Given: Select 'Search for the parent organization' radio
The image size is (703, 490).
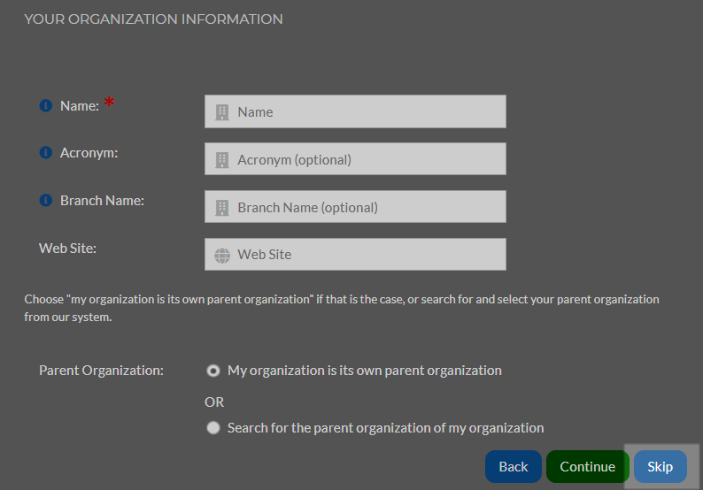Looking at the screenshot, I should pos(213,428).
